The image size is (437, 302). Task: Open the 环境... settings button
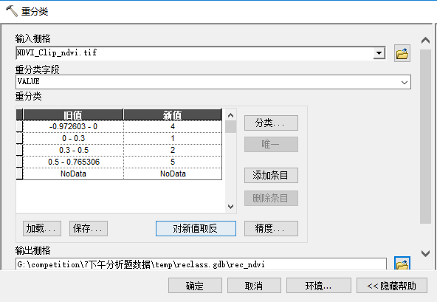[319, 286]
